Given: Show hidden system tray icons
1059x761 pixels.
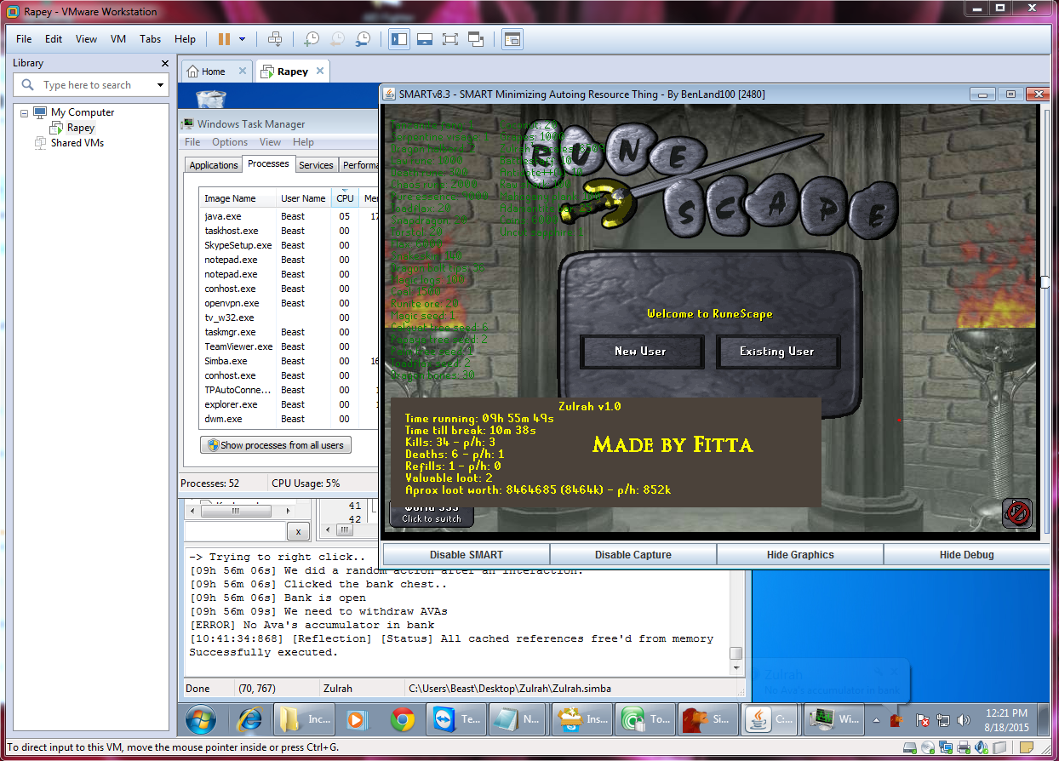Looking at the screenshot, I should coord(877,720).
